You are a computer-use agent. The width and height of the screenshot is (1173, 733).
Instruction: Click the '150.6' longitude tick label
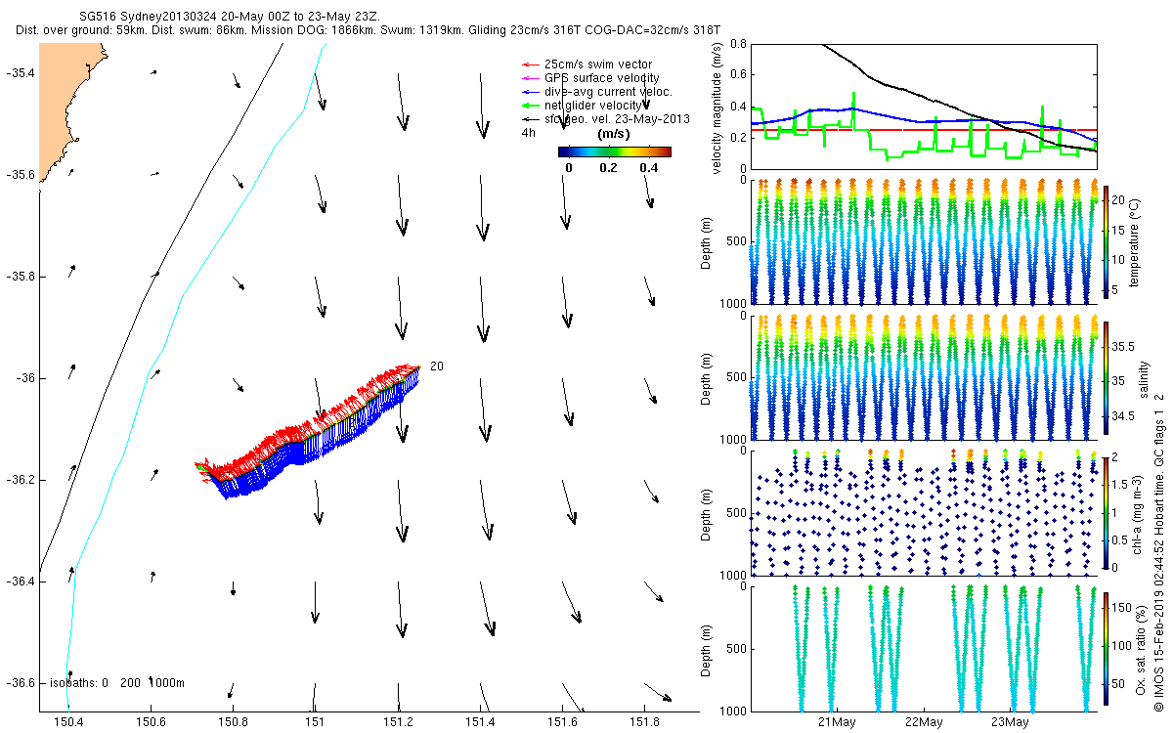coord(151,721)
